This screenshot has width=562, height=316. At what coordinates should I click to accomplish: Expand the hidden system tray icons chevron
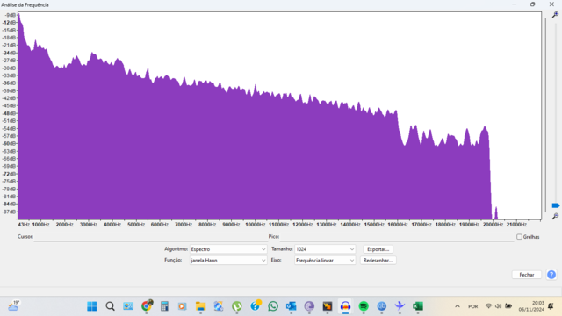point(458,306)
